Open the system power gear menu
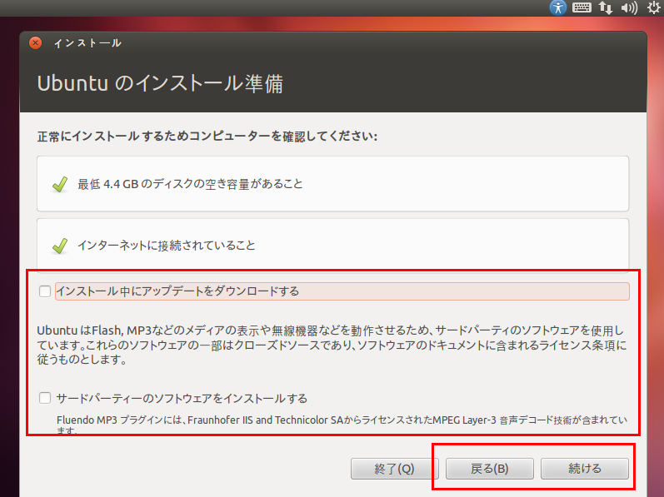 (x=654, y=7)
